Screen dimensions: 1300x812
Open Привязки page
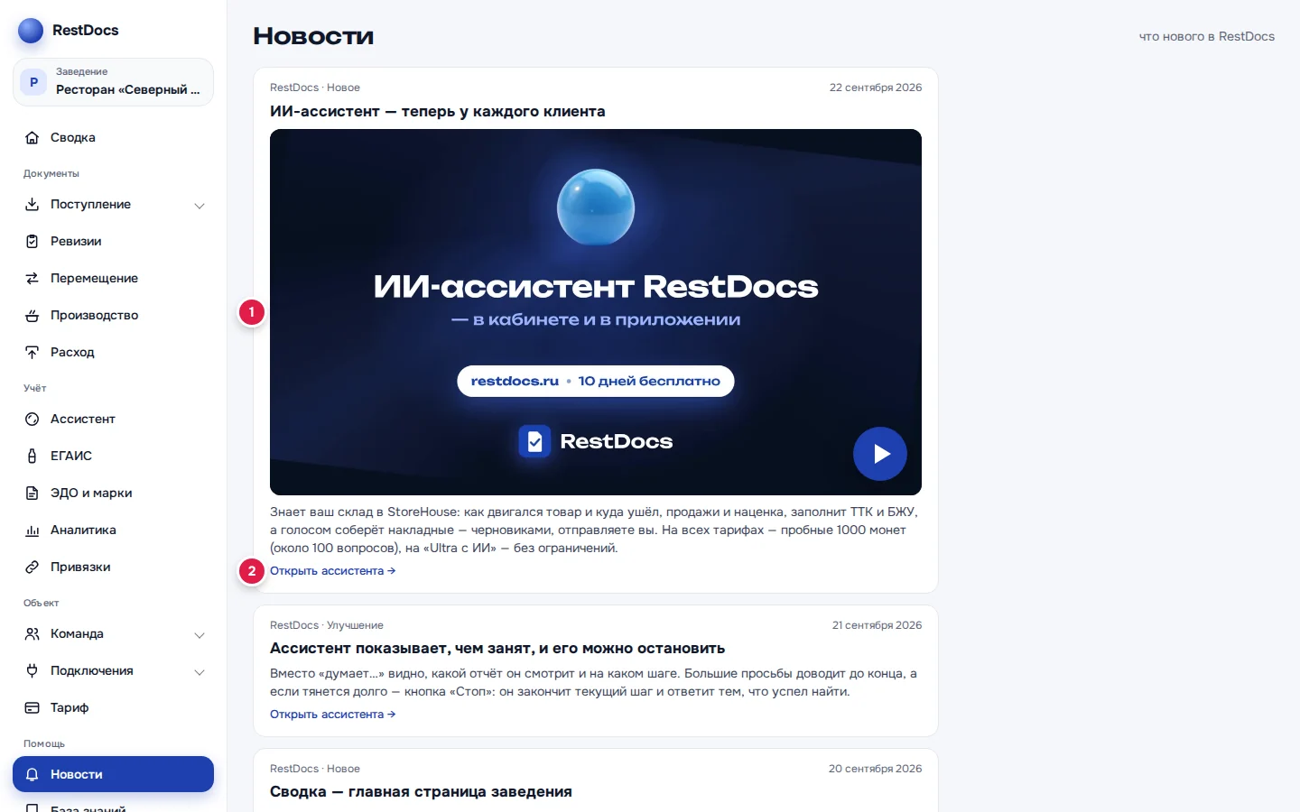pyautogui.click(x=114, y=567)
